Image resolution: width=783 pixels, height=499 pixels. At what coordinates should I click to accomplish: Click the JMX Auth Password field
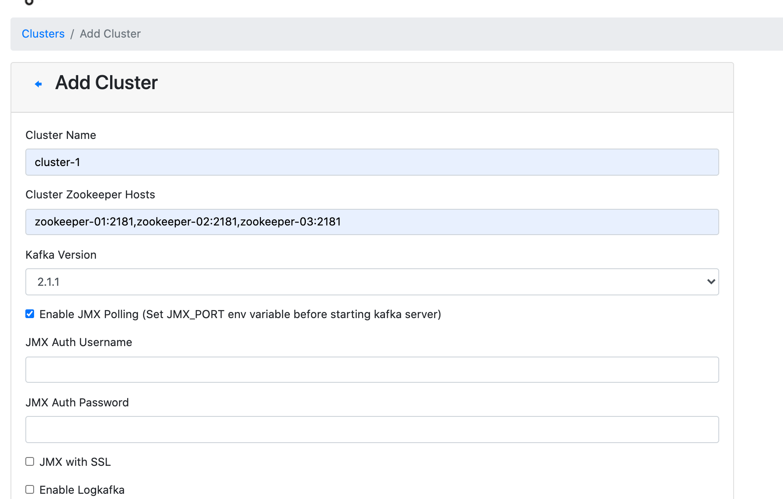click(372, 429)
